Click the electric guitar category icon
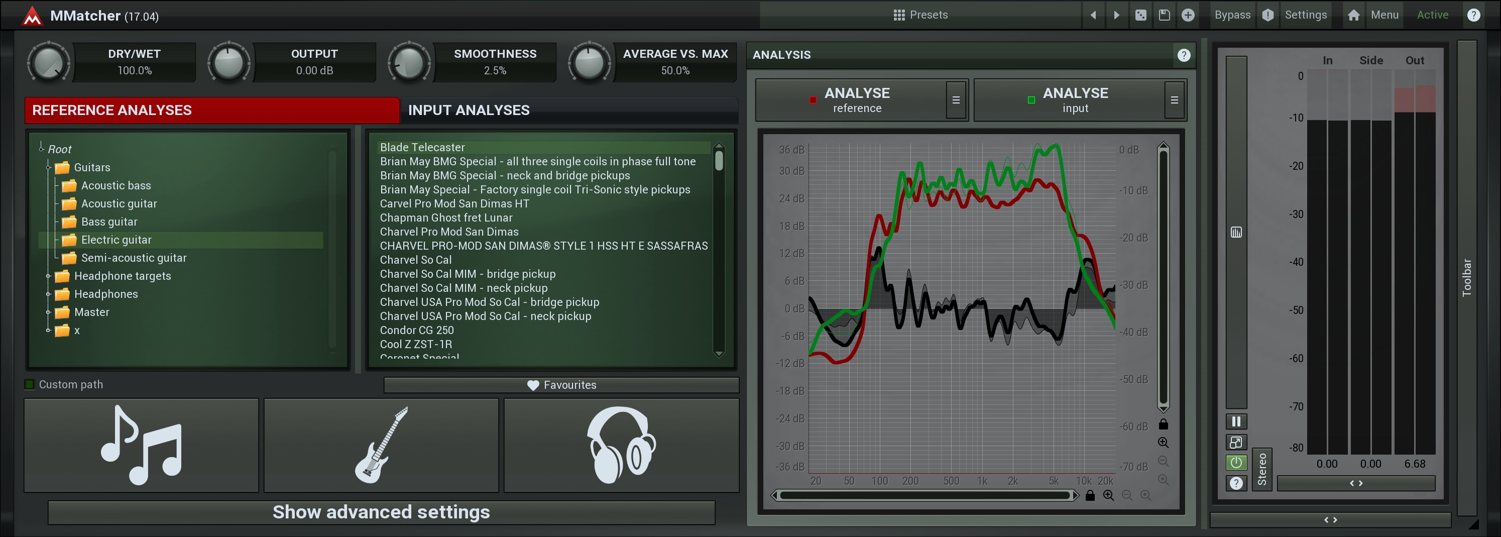The height and width of the screenshot is (537, 1501). pos(381,446)
